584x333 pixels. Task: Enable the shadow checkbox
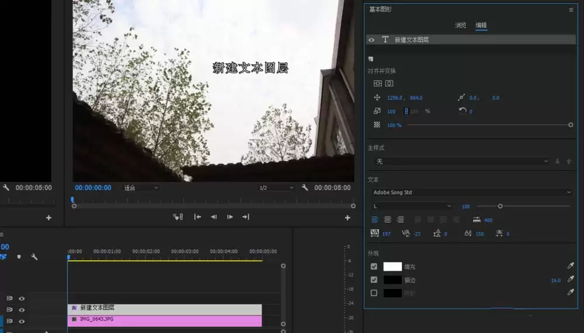(x=374, y=293)
